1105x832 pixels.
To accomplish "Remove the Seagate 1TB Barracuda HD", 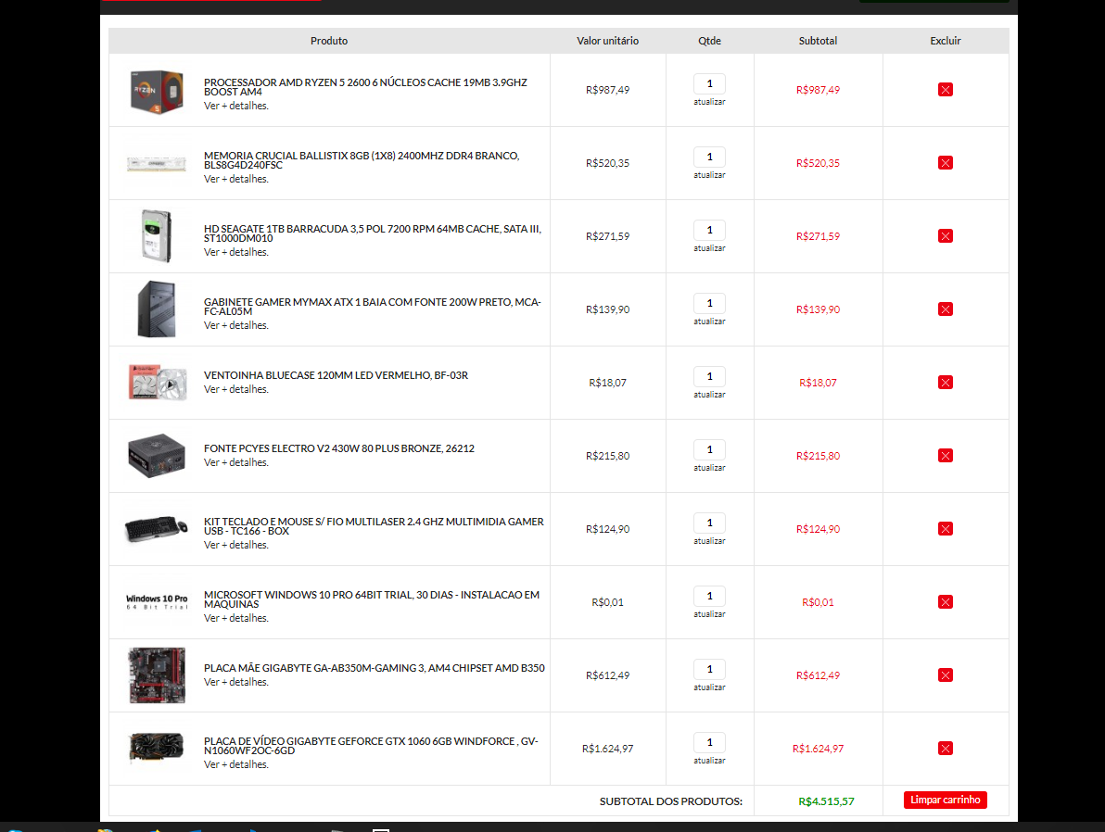I will tap(945, 236).
